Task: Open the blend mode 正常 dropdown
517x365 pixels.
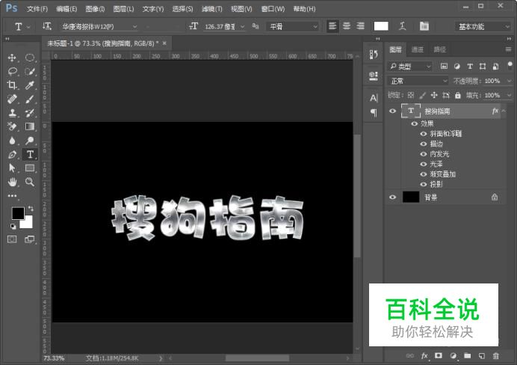Action: coord(418,81)
